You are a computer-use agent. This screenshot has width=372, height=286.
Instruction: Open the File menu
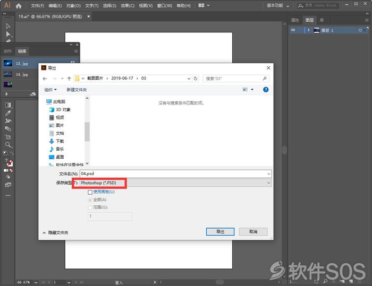(38, 5)
